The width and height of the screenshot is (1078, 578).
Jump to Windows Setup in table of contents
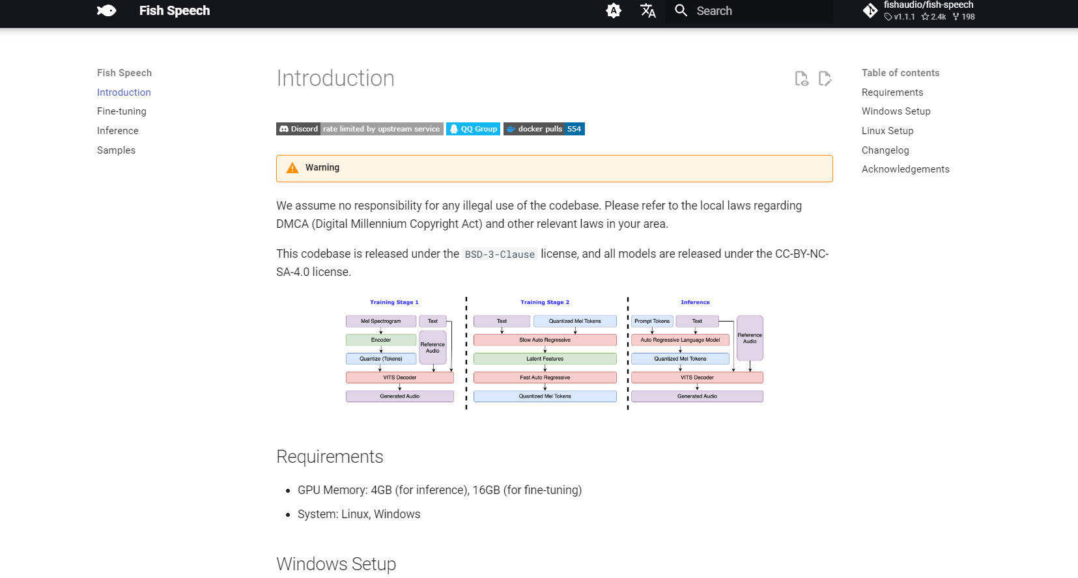tap(896, 111)
